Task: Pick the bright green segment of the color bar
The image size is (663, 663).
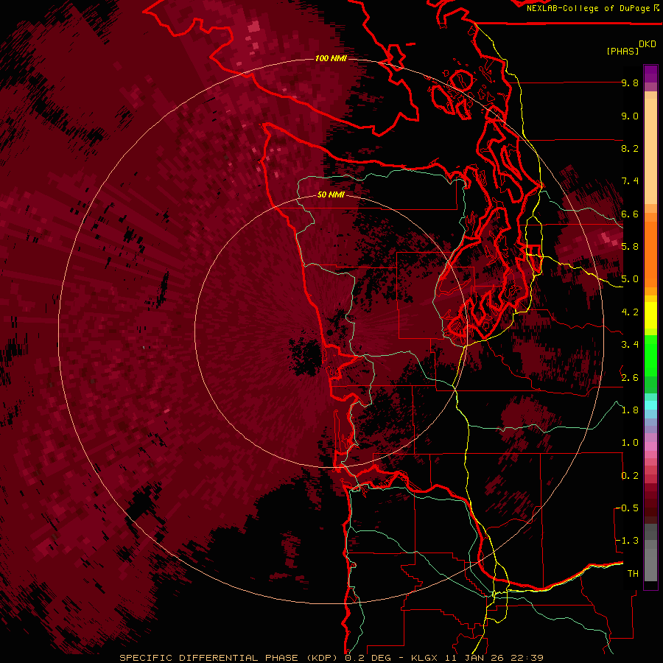Action: tap(650, 355)
